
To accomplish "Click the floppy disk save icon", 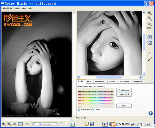I will point(92,124).
